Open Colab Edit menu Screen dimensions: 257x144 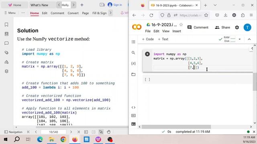point(156,31)
